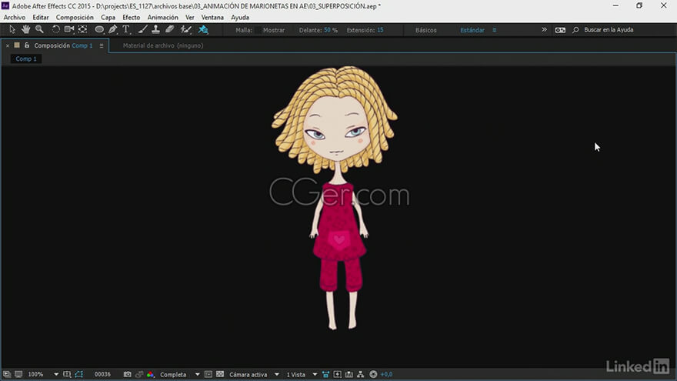The image size is (677, 381).
Task: Open the Estándar workspace menu icon
Action: 495,30
